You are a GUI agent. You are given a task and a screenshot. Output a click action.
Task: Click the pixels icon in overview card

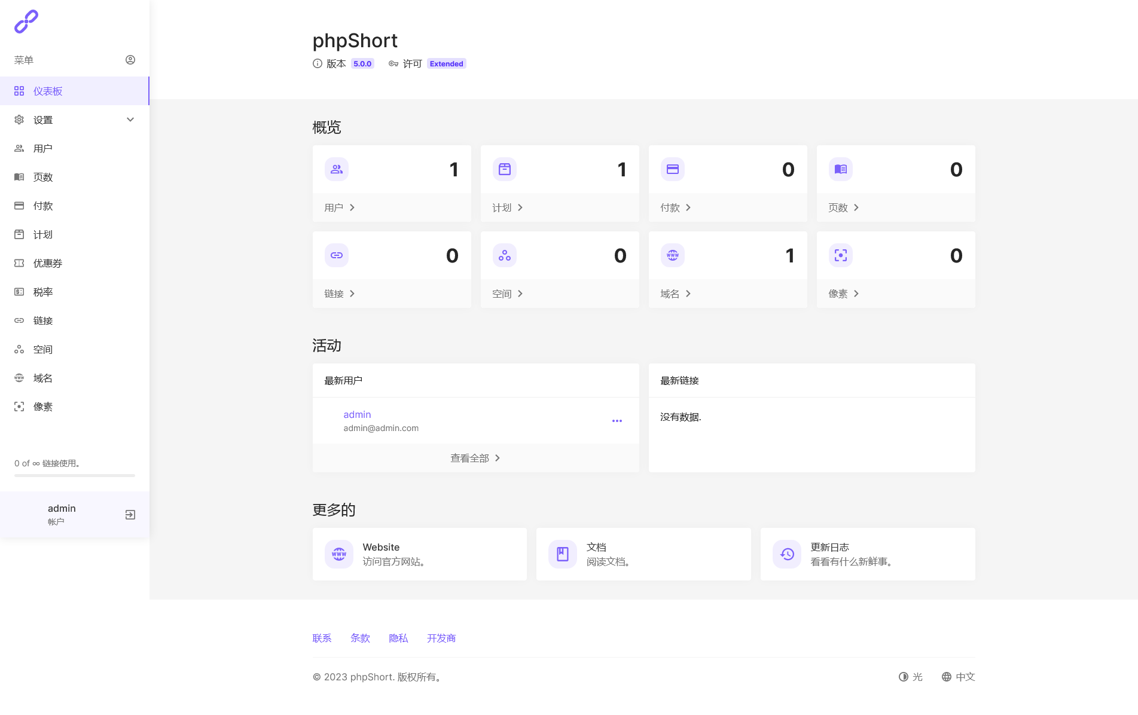point(841,255)
